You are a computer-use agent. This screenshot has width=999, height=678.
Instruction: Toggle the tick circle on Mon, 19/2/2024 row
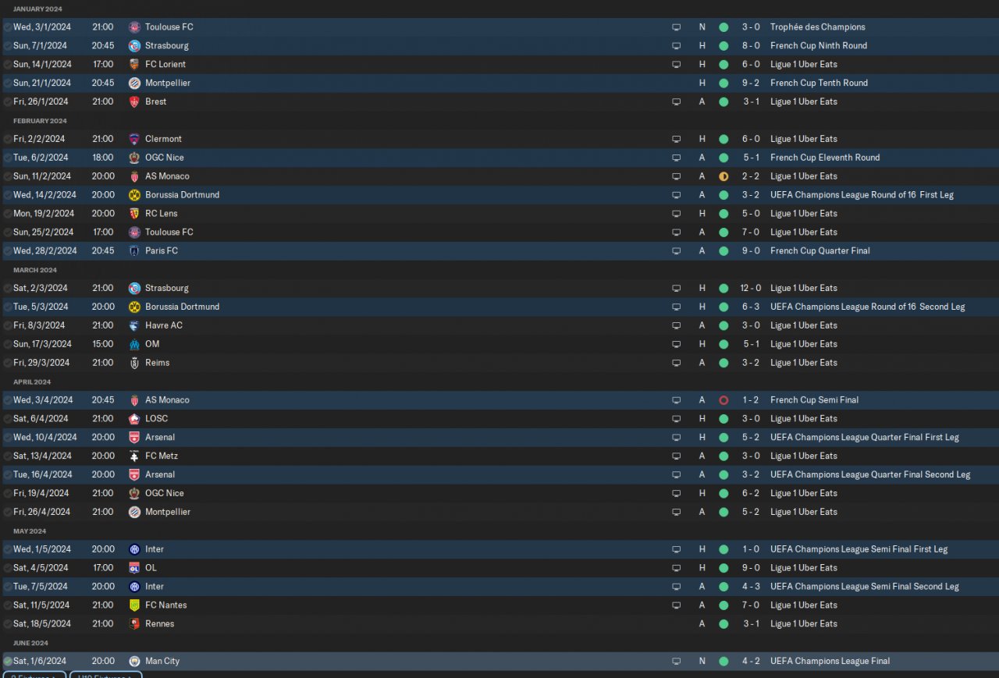(8, 214)
